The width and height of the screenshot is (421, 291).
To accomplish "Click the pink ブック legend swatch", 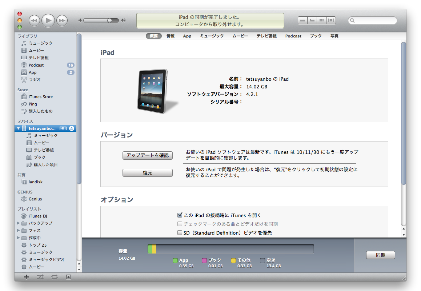I will coord(204,260).
